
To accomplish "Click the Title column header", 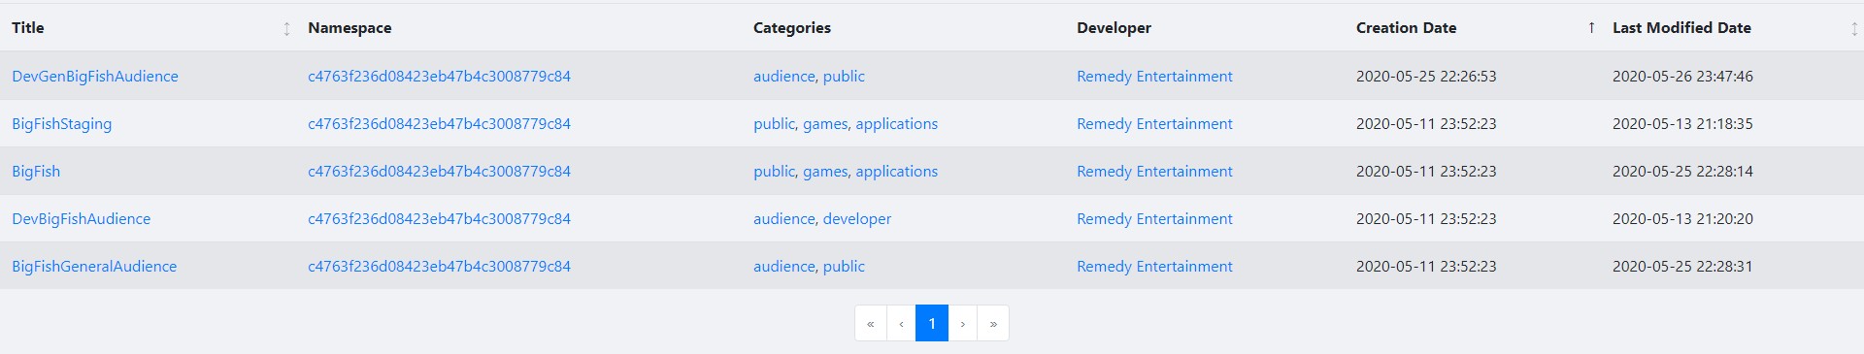I will (x=28, y=27).
